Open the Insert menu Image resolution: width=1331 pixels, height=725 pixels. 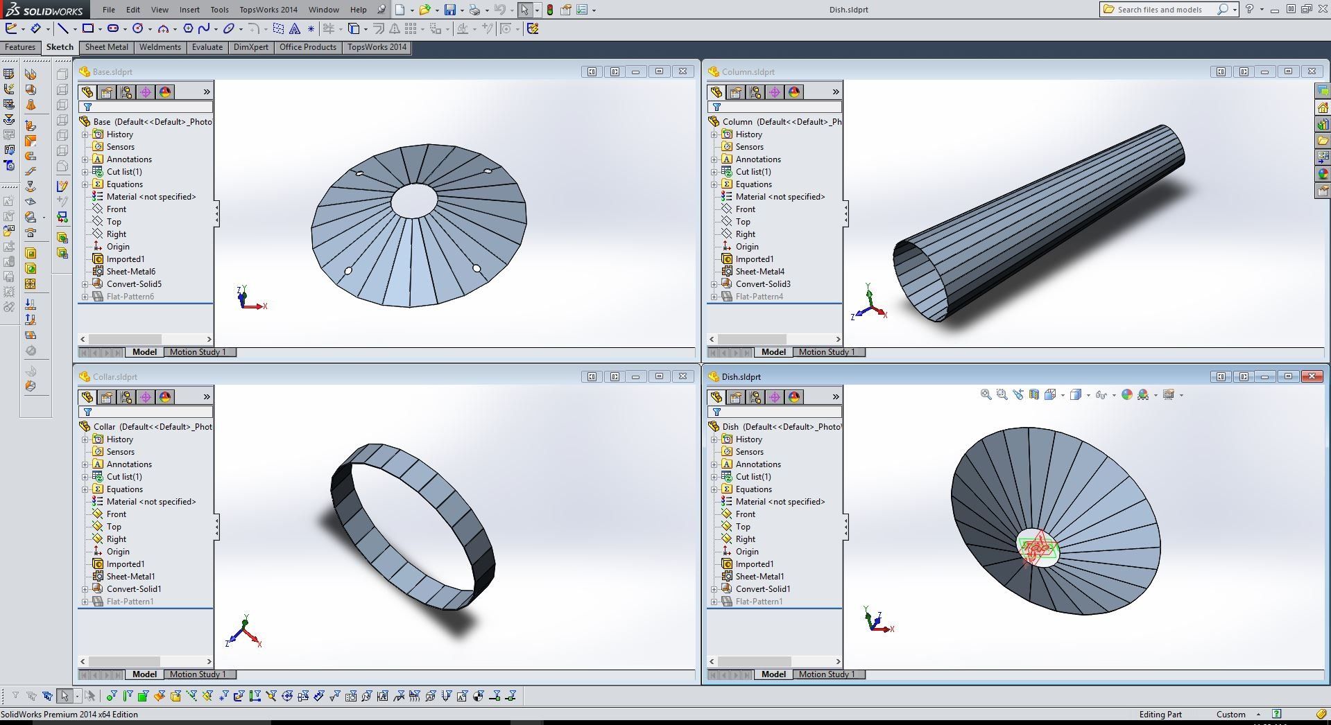(189, 10)
